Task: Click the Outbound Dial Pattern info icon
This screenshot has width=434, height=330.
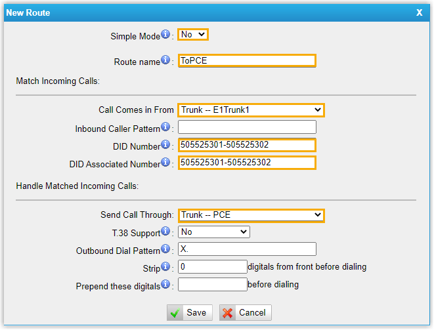Action: click(x=165, y=249)
